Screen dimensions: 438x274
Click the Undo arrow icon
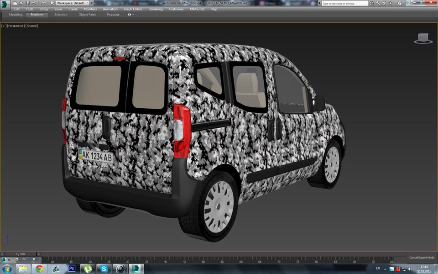[x=34, y=3]
